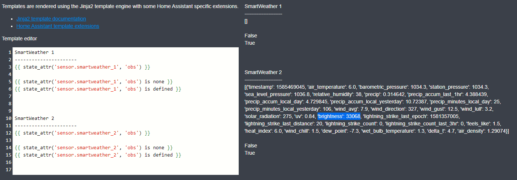Image resolution: width=517 pixels, height=180 pixels.
Task: Click the SmartWeather 2 heading in rendered output
Action: 263,72
